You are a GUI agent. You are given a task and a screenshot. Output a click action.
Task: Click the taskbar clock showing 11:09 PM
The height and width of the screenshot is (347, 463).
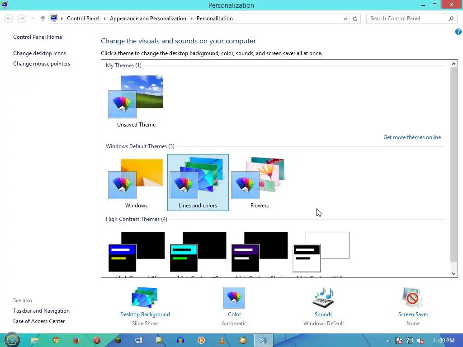click(x=443, y=341)
